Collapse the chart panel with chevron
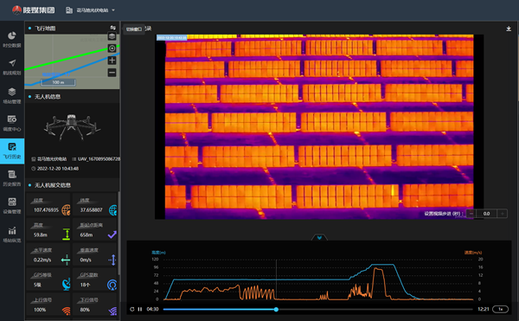The width and height of the screenshot is (519, 321). coord(319,237)
